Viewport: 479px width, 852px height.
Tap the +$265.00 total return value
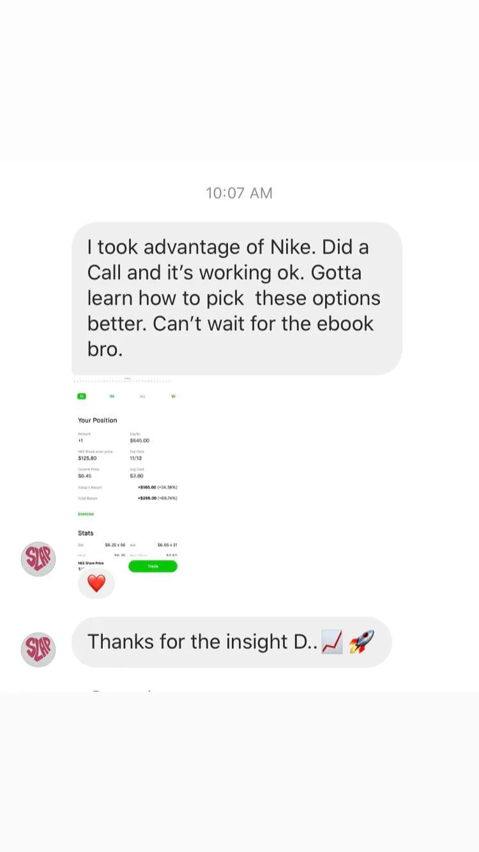[148, 498]
